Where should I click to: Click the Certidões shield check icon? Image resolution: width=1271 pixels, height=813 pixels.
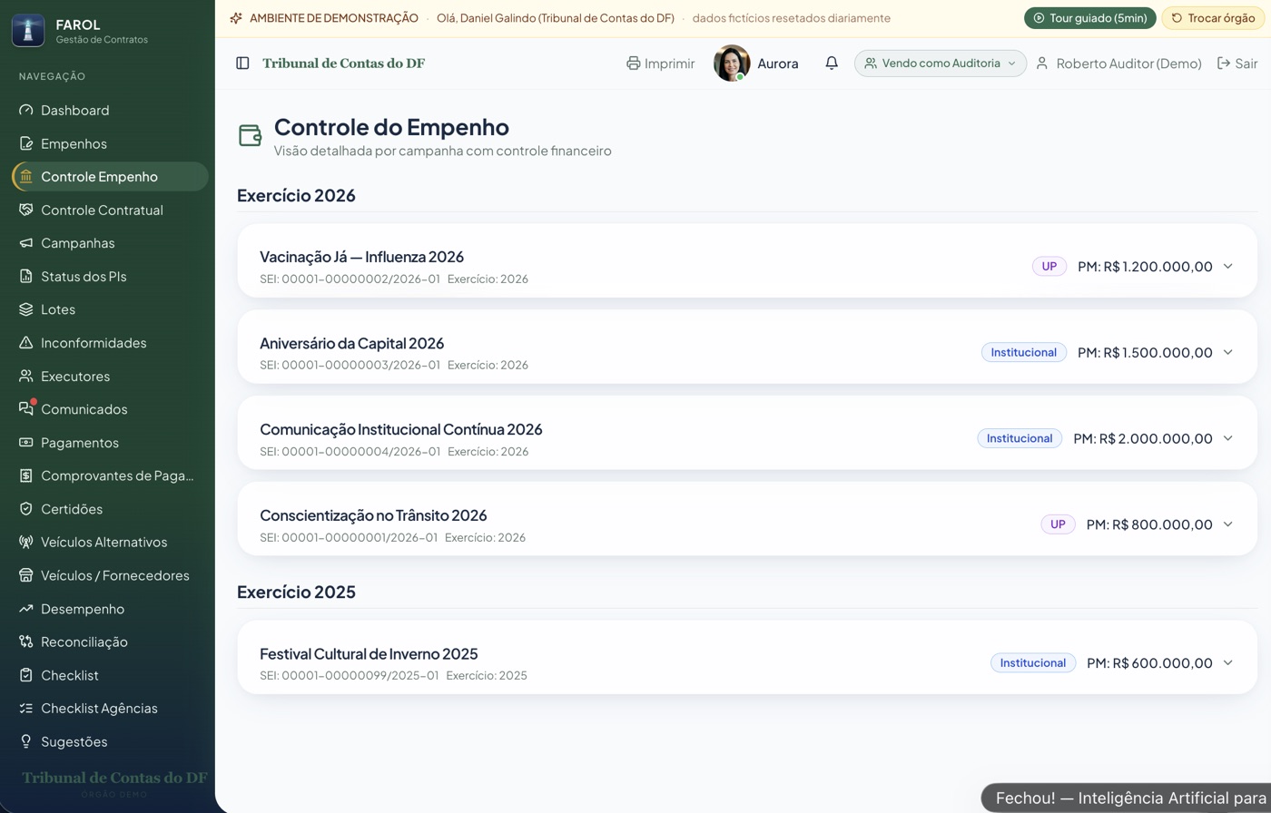[26, 509]
